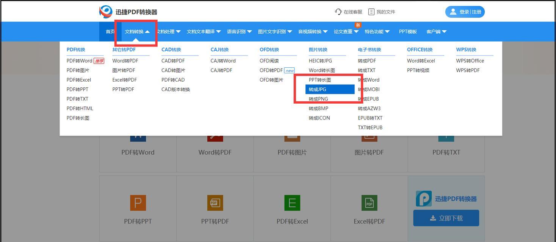Screen dimensions: 556x242
Task: Click the PDF转Excel green E icon
Action: (292, 203)
